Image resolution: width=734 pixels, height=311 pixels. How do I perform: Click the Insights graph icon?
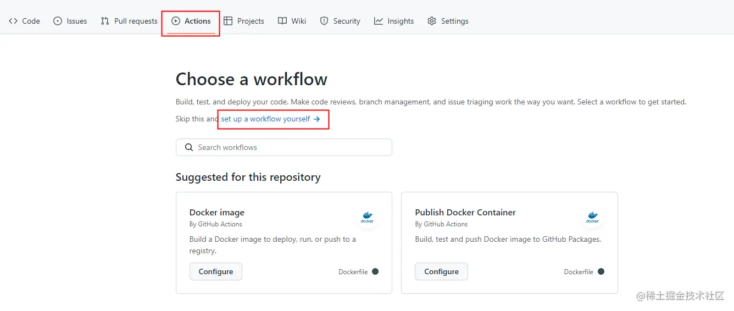(379, 21)
